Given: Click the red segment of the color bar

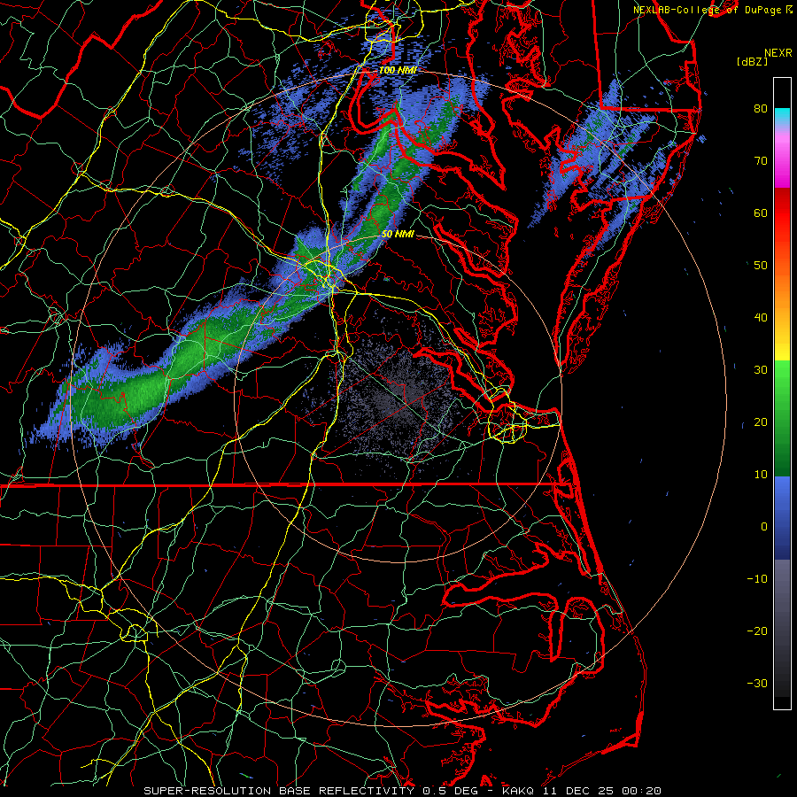Looking at the screenshot, I should 782,213.
